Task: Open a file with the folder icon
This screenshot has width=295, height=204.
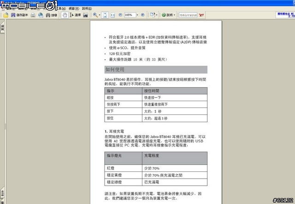Action: tap(6, 15)
